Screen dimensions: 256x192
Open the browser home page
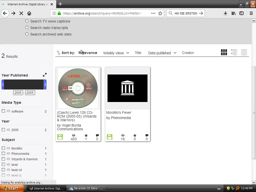pos(29,13)
